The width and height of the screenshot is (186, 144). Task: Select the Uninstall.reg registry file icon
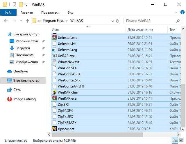[x=54, y=50]
